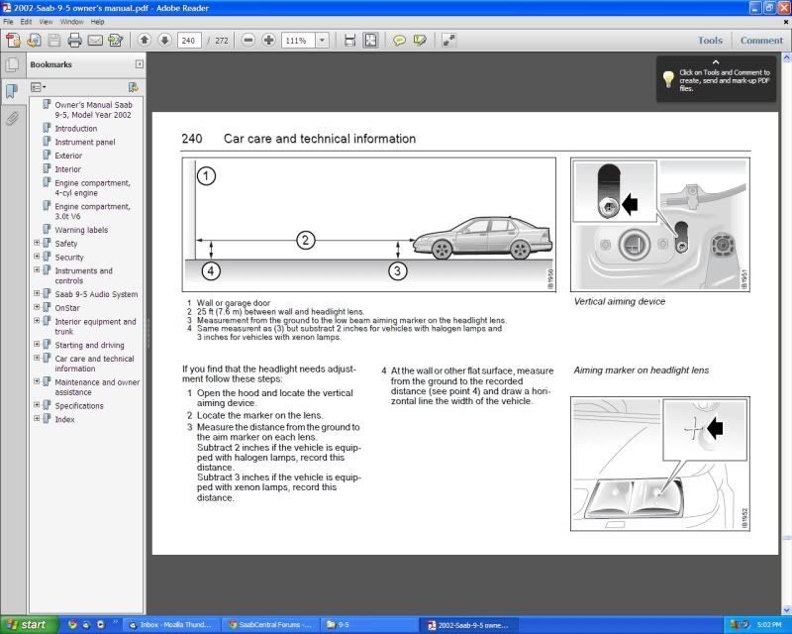
Task: Add a sticky note comment
Action: point(399,40)
